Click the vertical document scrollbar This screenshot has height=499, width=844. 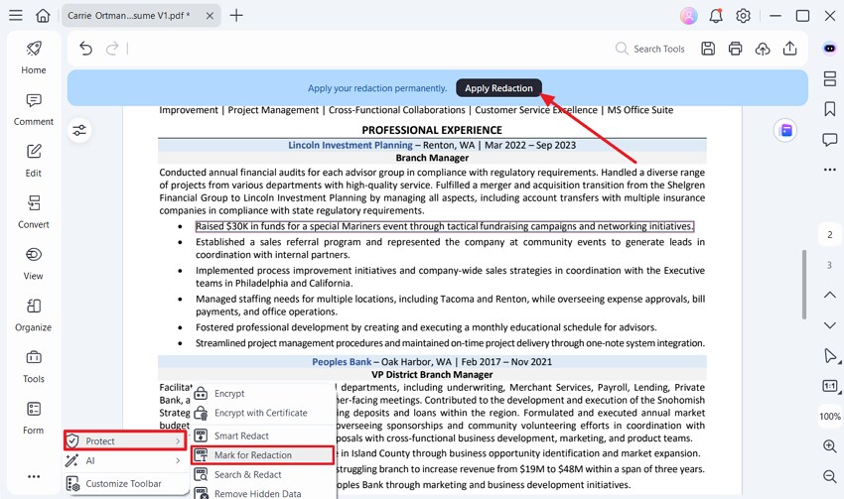804,285
